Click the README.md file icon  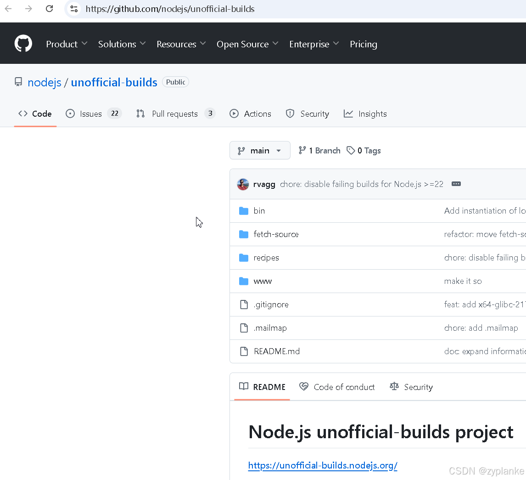(x=244, y=351)
